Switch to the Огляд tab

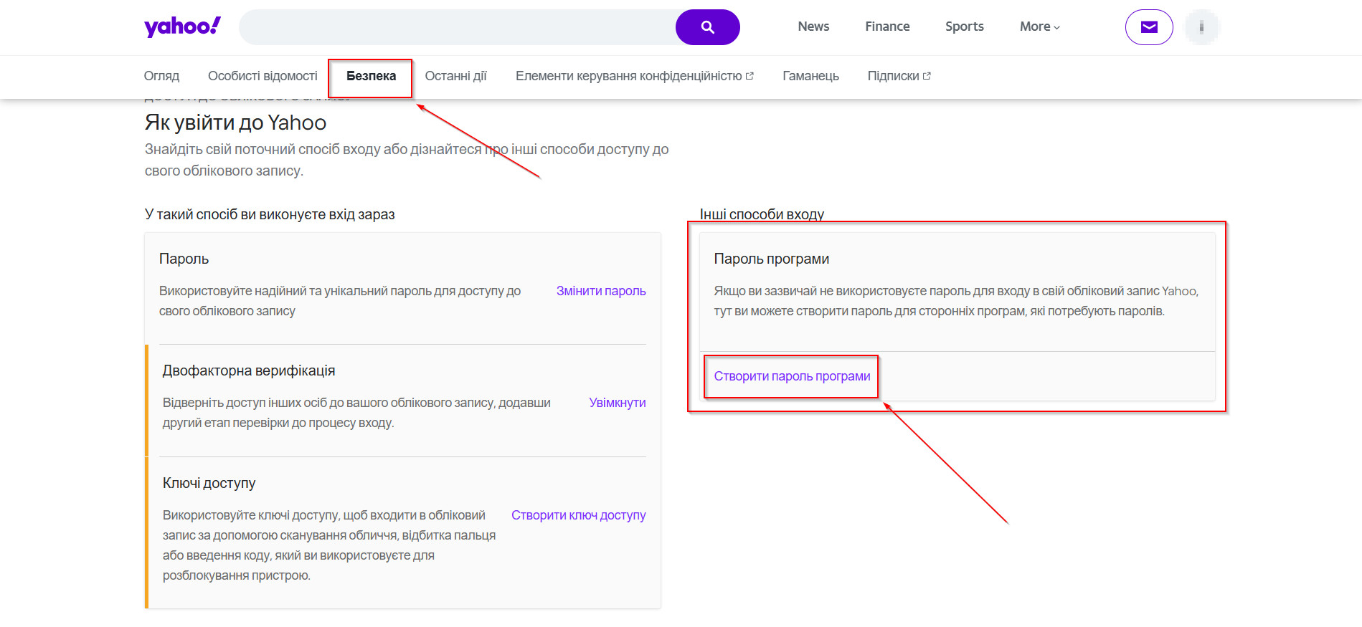(161, 76)
